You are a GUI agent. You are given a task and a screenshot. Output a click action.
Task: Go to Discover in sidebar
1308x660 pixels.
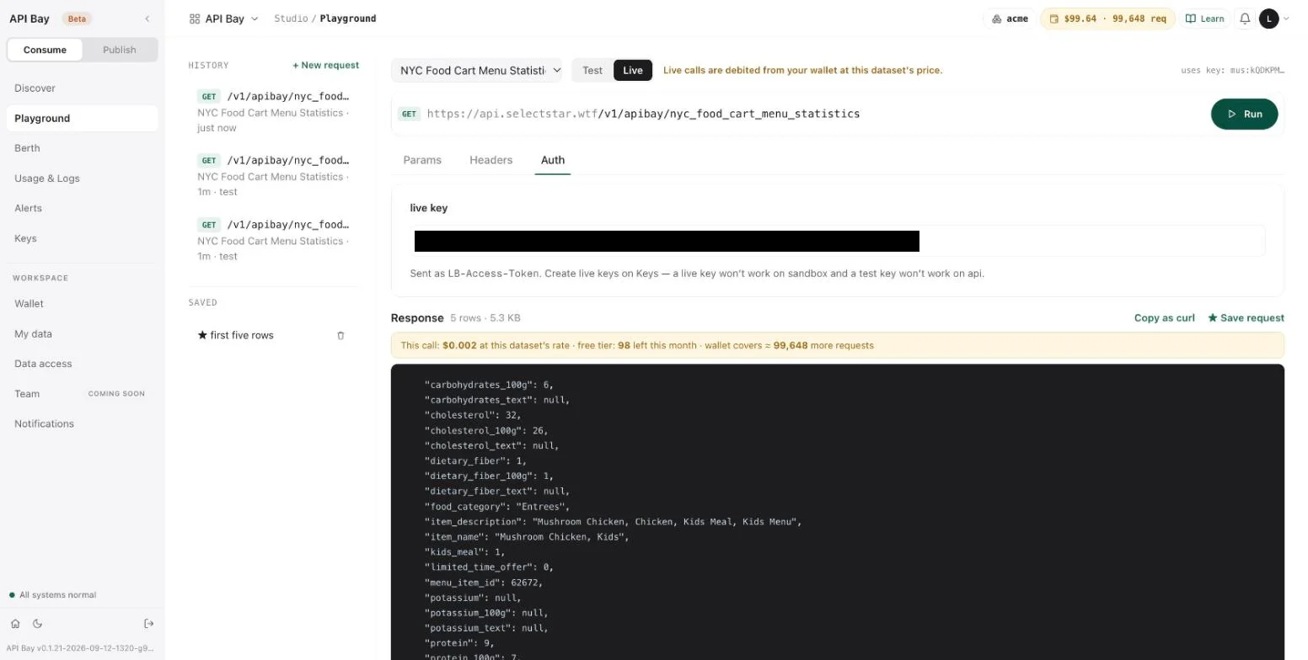[82, 88]
